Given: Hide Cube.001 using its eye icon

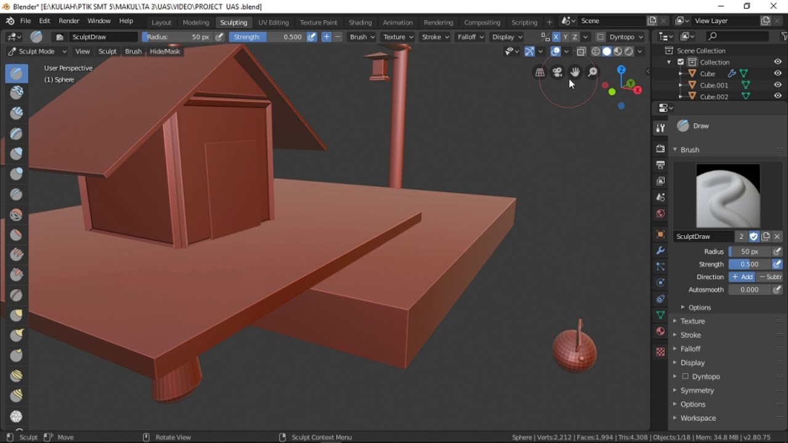Looking at the screenshot, I should coord(778,85).
